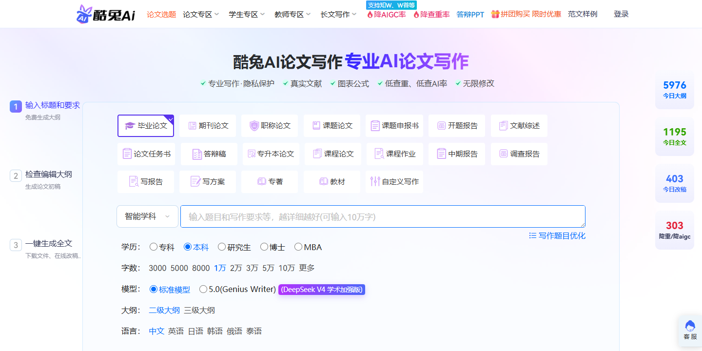Pick the 文献综述 icon
This screenshot has width=702, height=351.
(x=504, y=126)
